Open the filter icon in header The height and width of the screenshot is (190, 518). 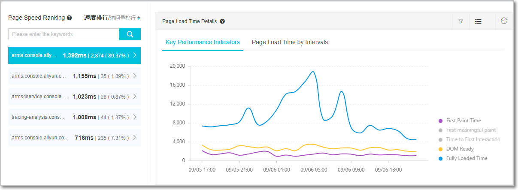pyautogui.click(x=460, y=21)
